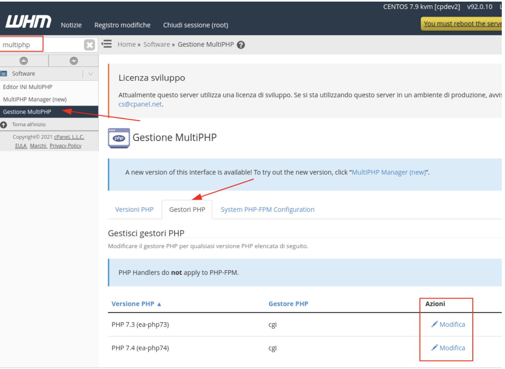Open the EULA link
Image resolution: width=505 pixels, height=369 pixels.
click(x=21, y=146)
